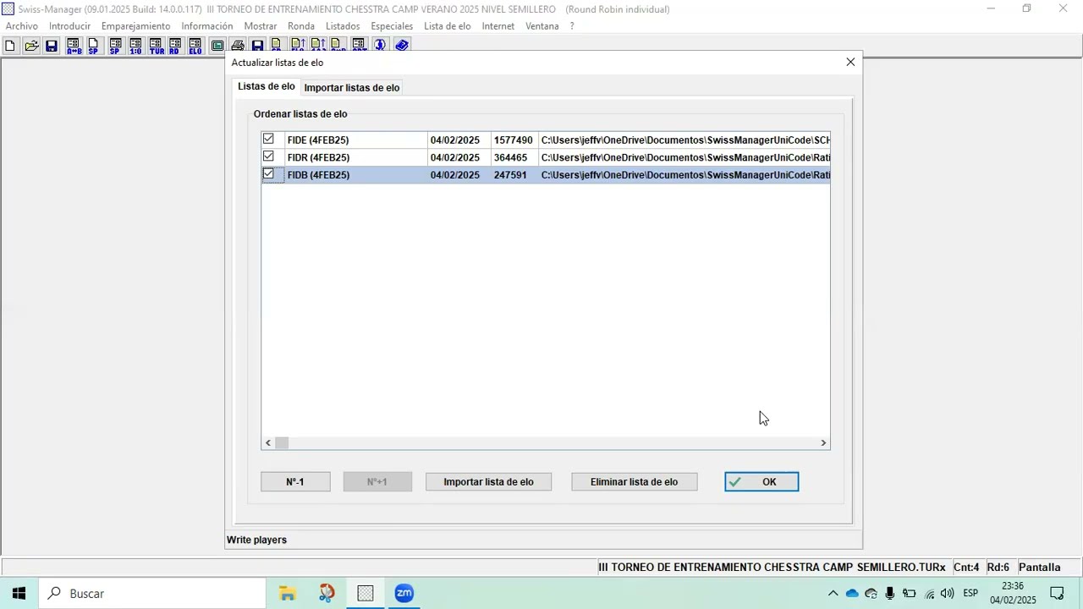Click the second floppy disk toolbar icon

[x=258, y=46]
